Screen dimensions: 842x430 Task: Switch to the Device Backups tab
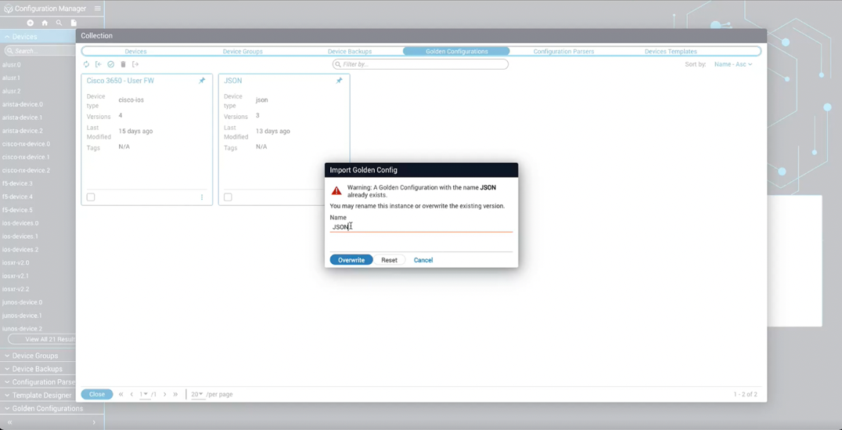[350, 52]
